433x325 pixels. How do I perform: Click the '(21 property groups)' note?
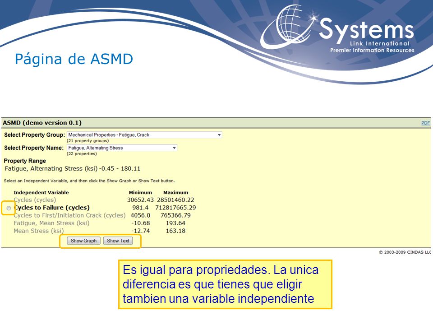[88, 141]
